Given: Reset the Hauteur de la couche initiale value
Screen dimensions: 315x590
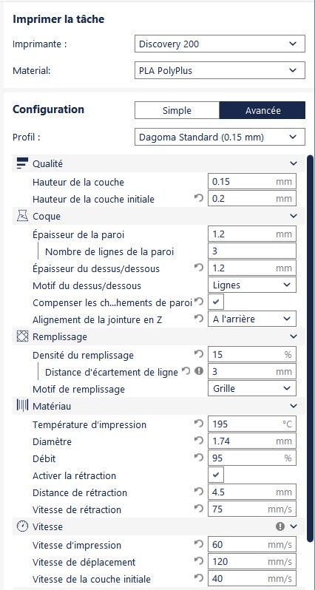Looking at the screenshot, I should click(x=199, y=198).
